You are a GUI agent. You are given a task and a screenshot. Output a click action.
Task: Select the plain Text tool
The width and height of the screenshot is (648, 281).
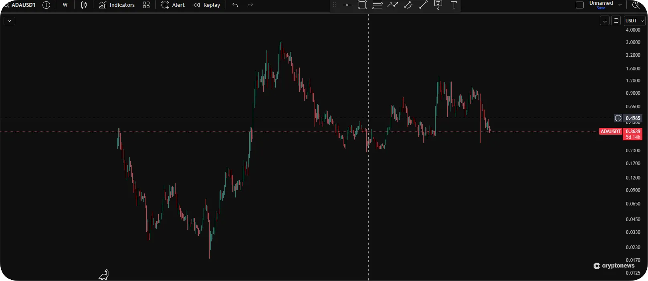454,5
